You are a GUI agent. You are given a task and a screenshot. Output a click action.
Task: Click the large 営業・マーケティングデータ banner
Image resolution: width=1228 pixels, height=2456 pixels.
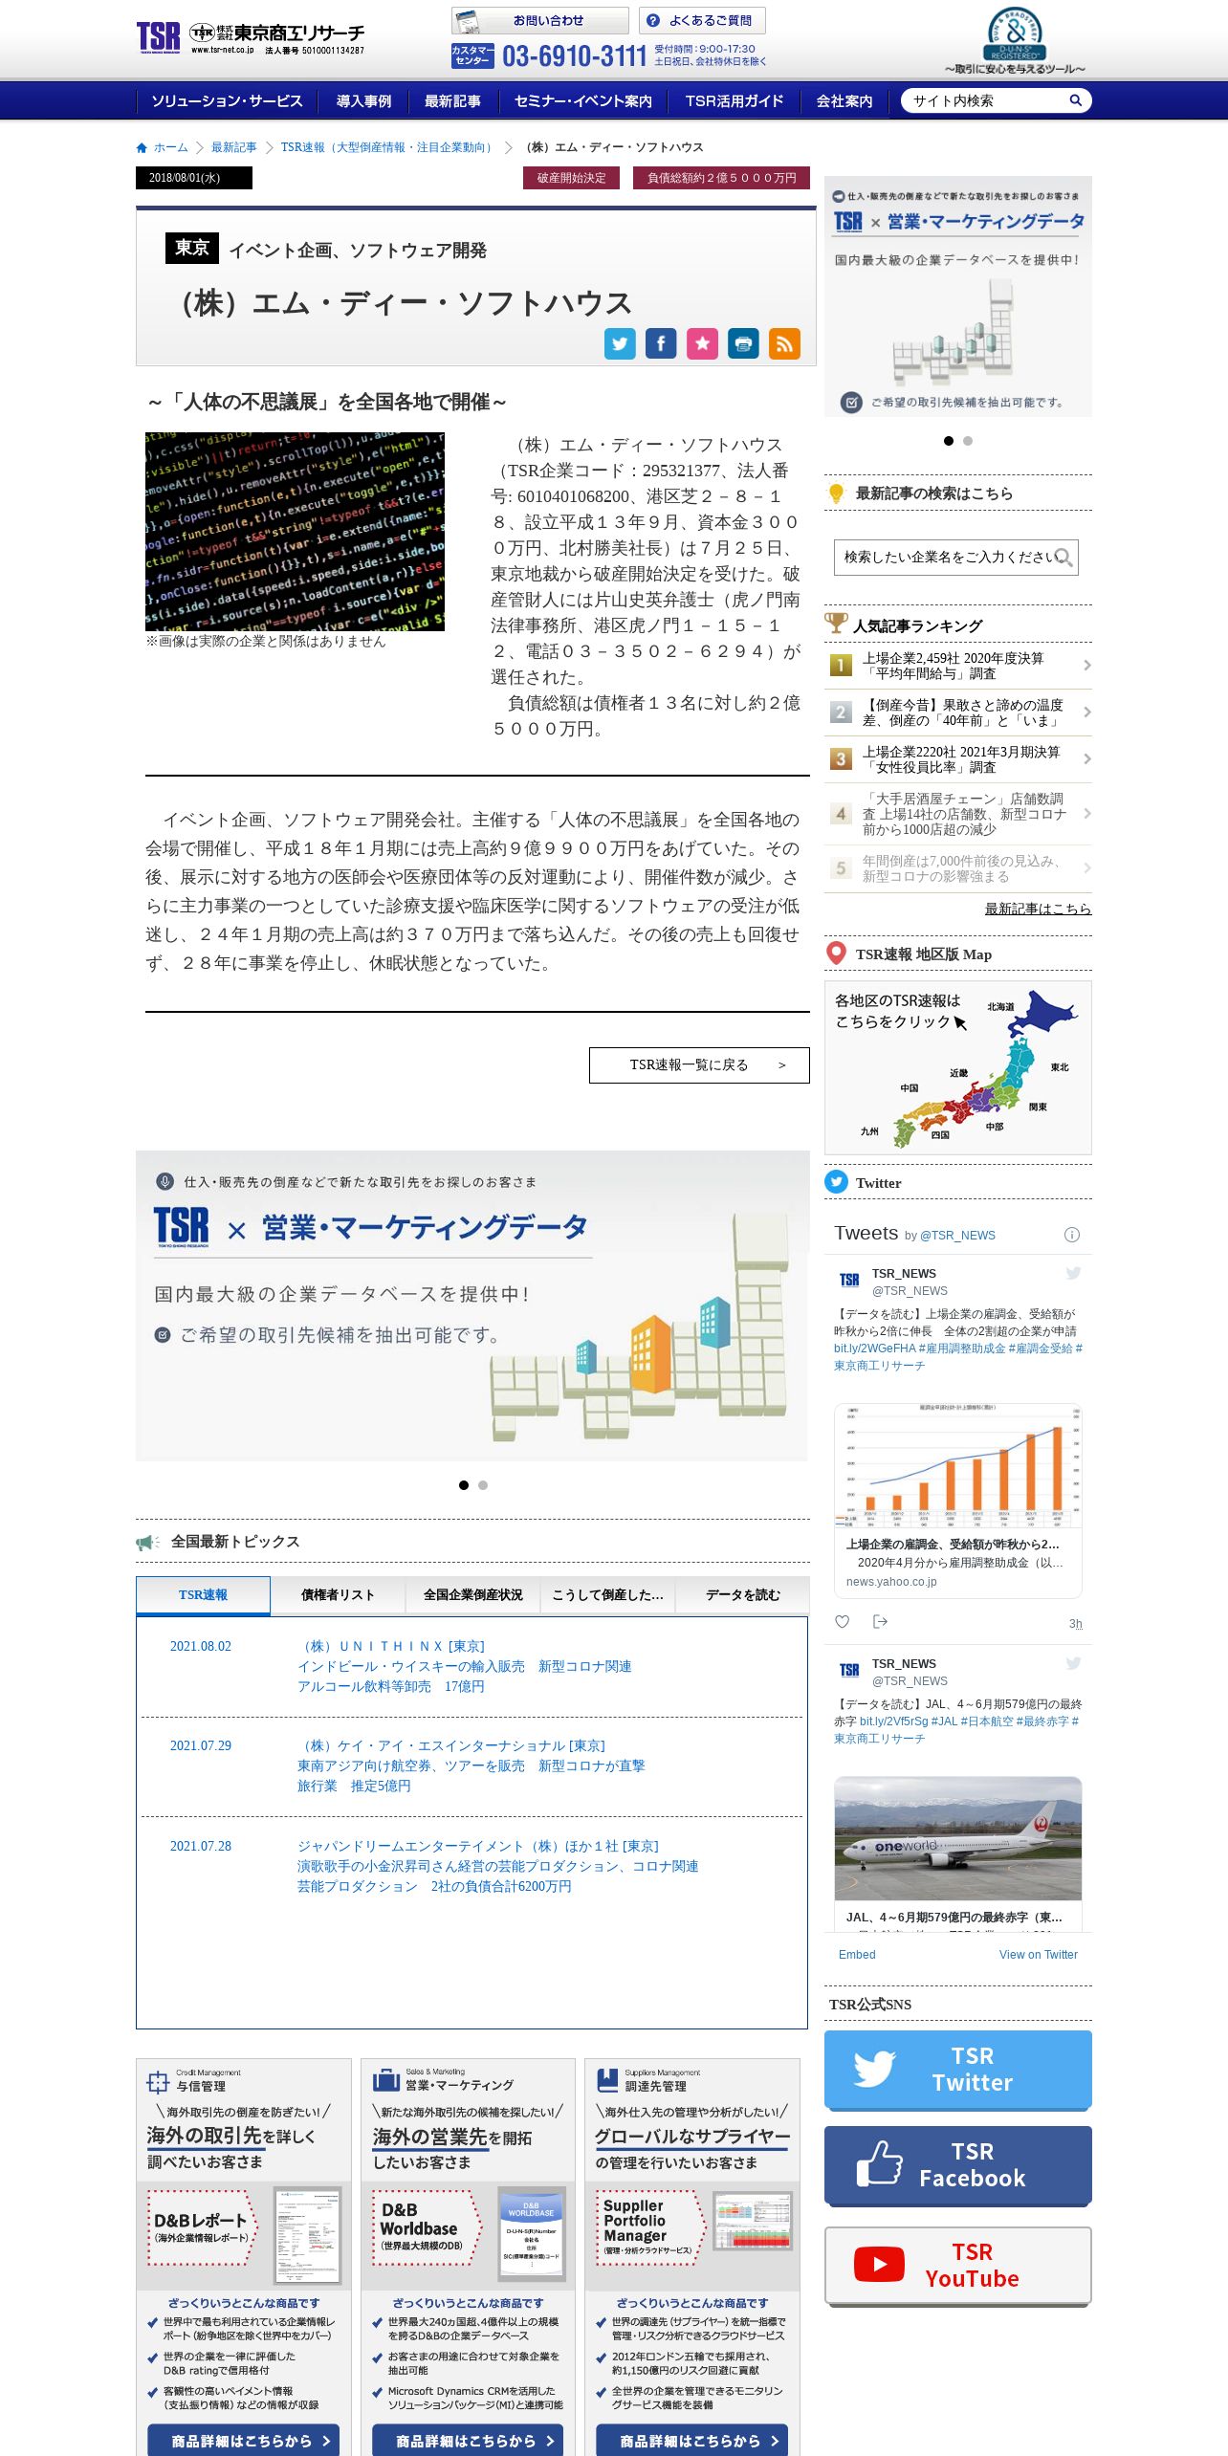(472, 1305)
